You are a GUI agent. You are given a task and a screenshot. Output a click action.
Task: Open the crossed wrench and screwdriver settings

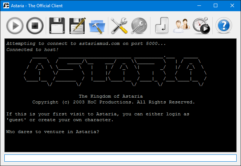click(119, 26)
